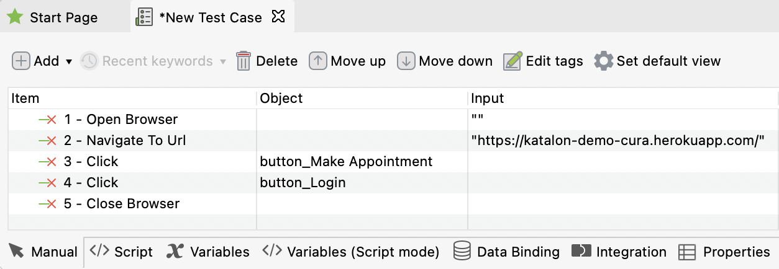Expand the Add dropdown arrow
The width and height of the screenshot is (779, 269).
tap(69, 61)
